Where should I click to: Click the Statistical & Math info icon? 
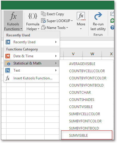point(8,63)
